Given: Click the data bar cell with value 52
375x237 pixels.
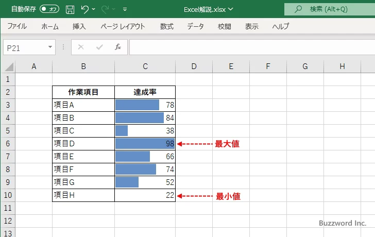Looking at the screenshot, I should pos(145,182).
